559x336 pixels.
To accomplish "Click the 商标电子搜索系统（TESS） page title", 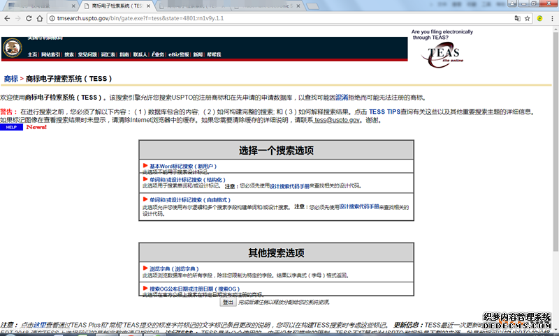I will click(x=68, y=79).
